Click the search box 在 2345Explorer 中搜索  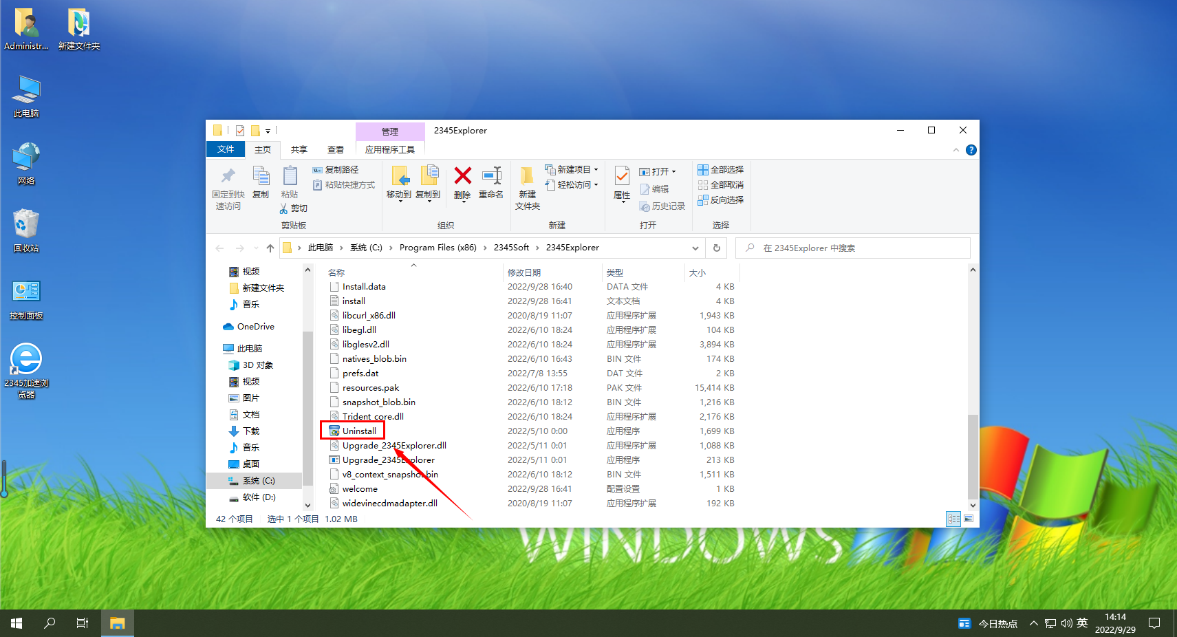[x=853, y=248]
